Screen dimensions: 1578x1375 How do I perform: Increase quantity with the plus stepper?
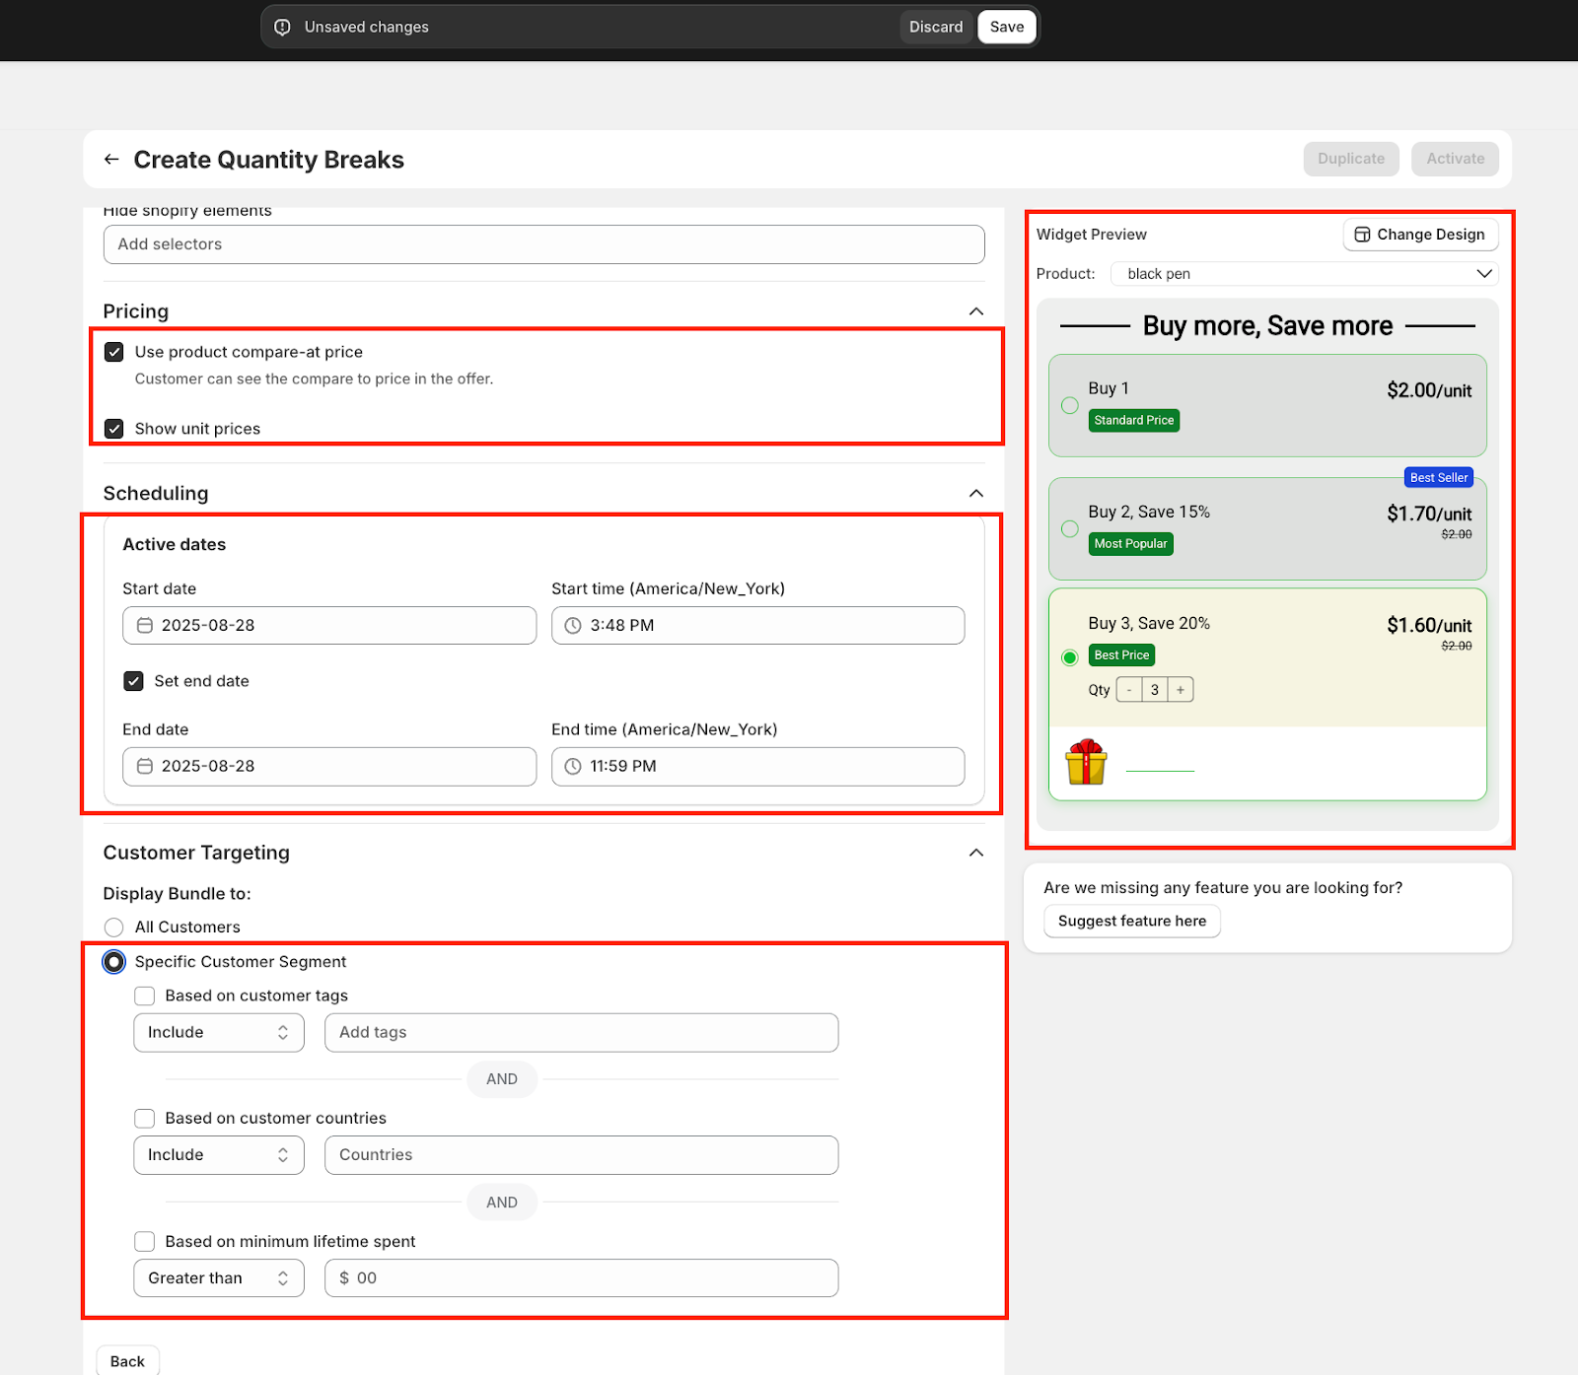(x=1181, y=690)
